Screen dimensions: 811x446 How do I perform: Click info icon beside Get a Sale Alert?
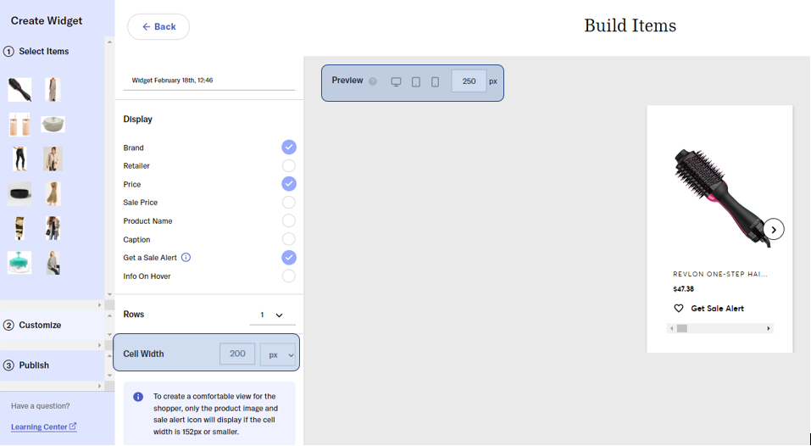tap(186, 258)
